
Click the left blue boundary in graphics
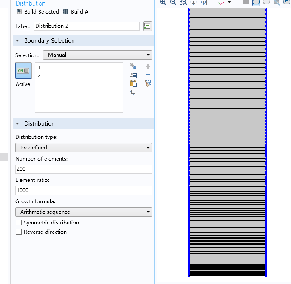pos(189,142)
